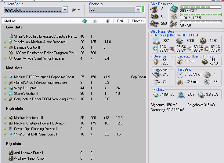Image resolution: width=224 pixels, height=163 pixels.
Task: Click the green character status indicator
Action: pyautogui.click(x=143, y=9)
